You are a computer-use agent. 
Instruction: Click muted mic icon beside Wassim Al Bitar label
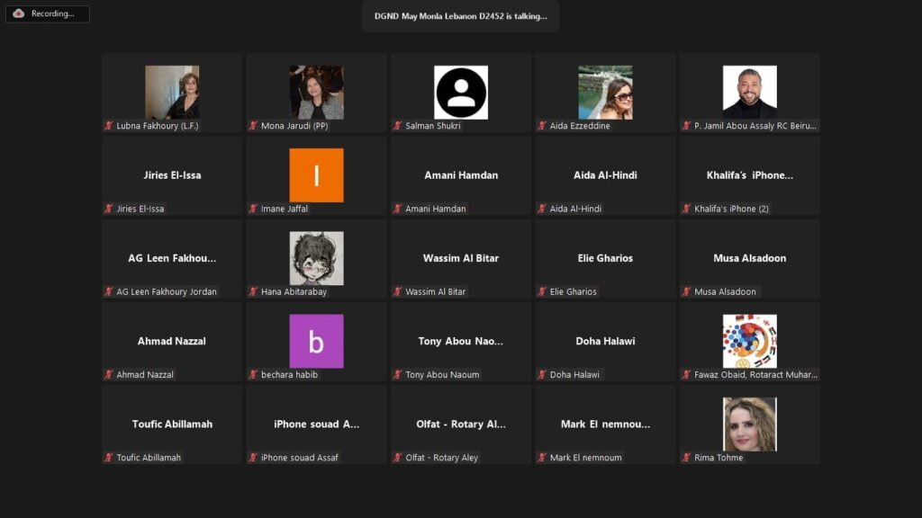[x=397, y=291]
